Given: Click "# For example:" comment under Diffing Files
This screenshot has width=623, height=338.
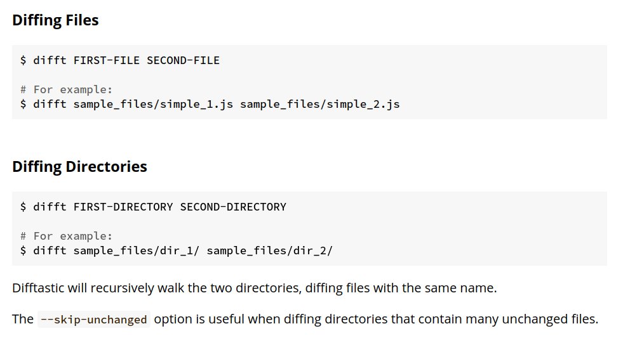Looking at the screenshot, I should click(x=66, y=89).
